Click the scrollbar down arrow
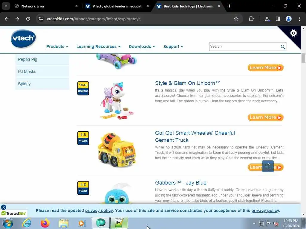Viewport: 306px width, 229px height. (304, 214)
